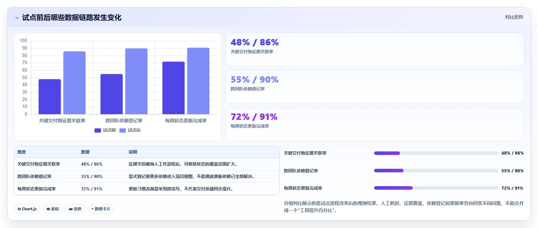538x228 pixels.
Task: Click the note starting 显式登记使更多依赖进入项目视图
Action: (192, 176)
